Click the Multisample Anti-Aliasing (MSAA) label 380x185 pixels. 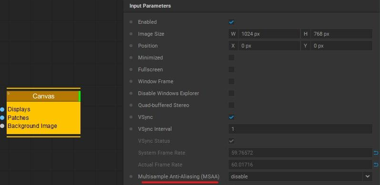point(179,176)
